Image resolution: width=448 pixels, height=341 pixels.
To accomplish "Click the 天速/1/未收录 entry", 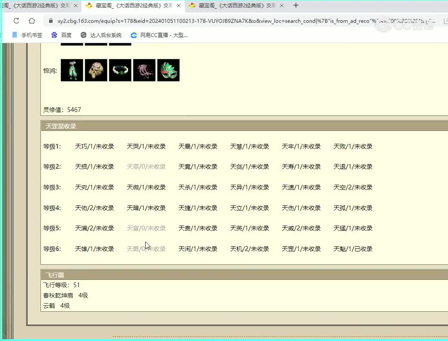I will click(x=301, y=187).
